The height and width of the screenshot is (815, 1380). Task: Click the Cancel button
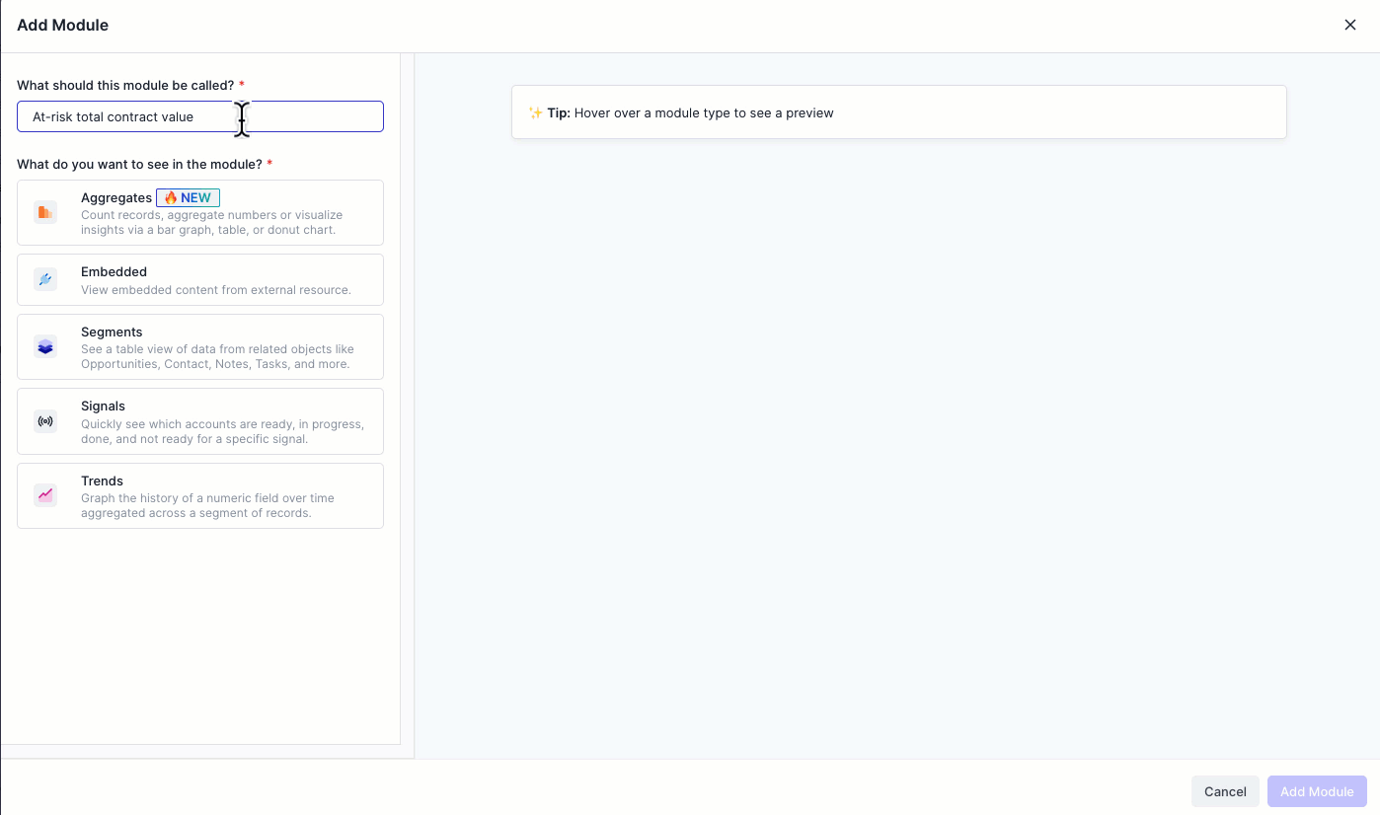[1225, 791]
